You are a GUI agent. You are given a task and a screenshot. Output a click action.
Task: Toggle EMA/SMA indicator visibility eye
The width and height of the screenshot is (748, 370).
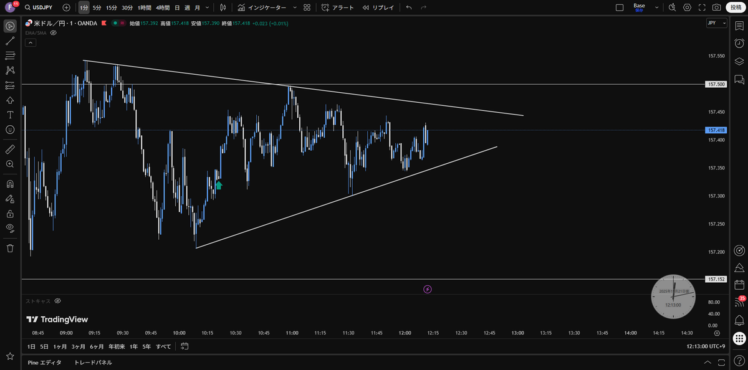coord(54,32)
